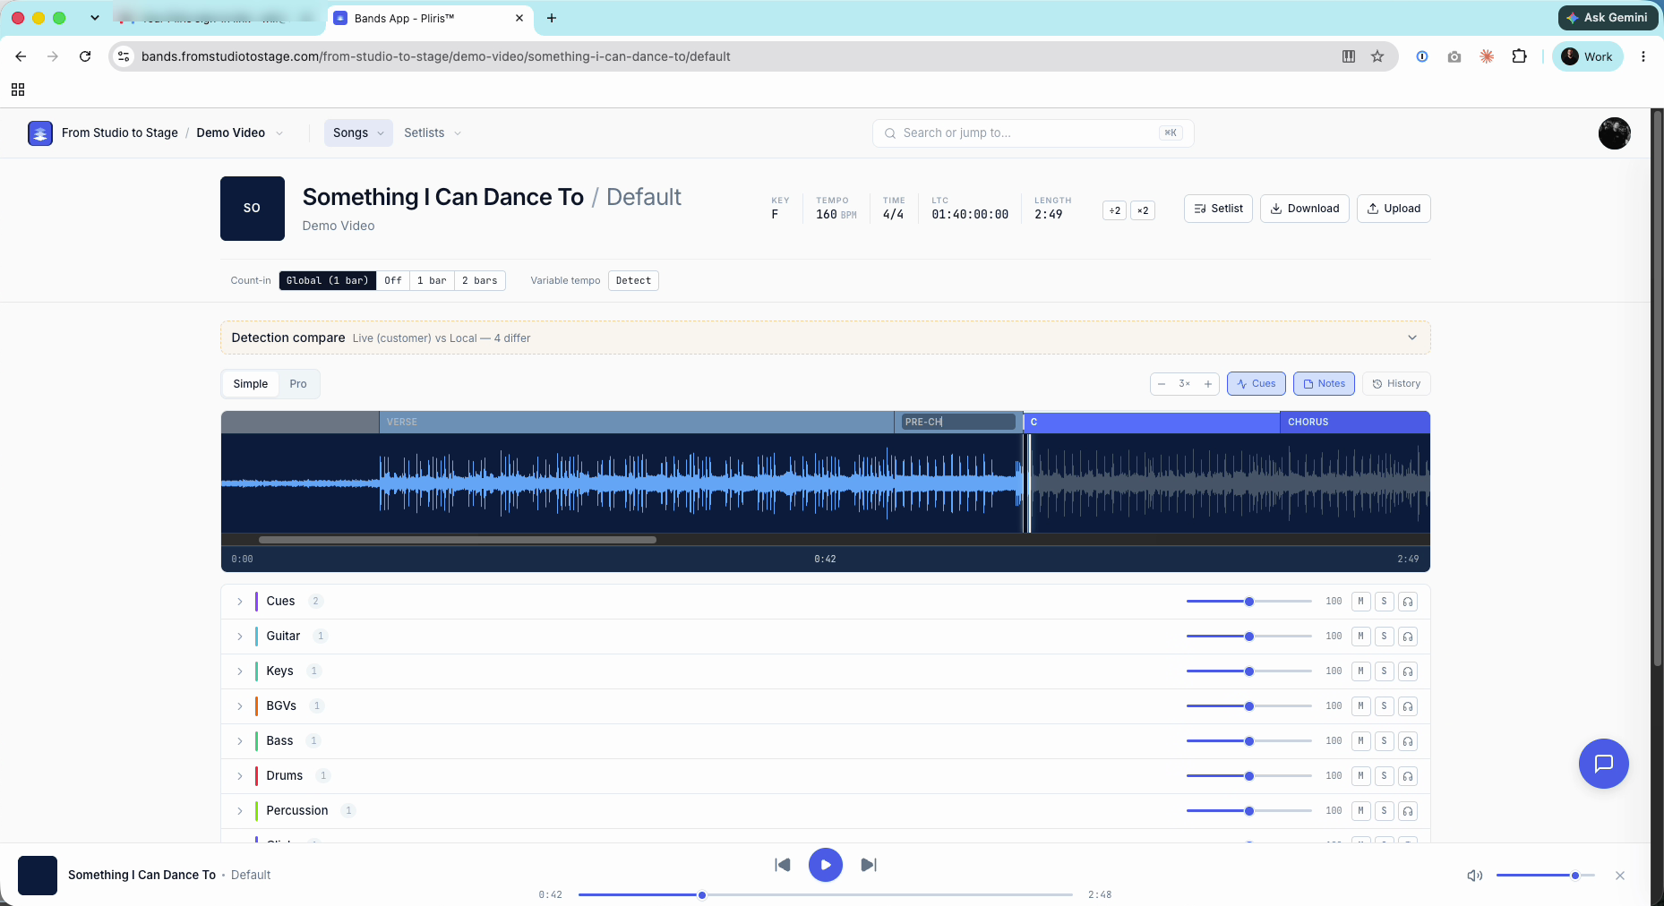The height and width of the screenshot is (906, 1664).
Task: Mute the Percussion track
Action: click(x=1361, y=811)
